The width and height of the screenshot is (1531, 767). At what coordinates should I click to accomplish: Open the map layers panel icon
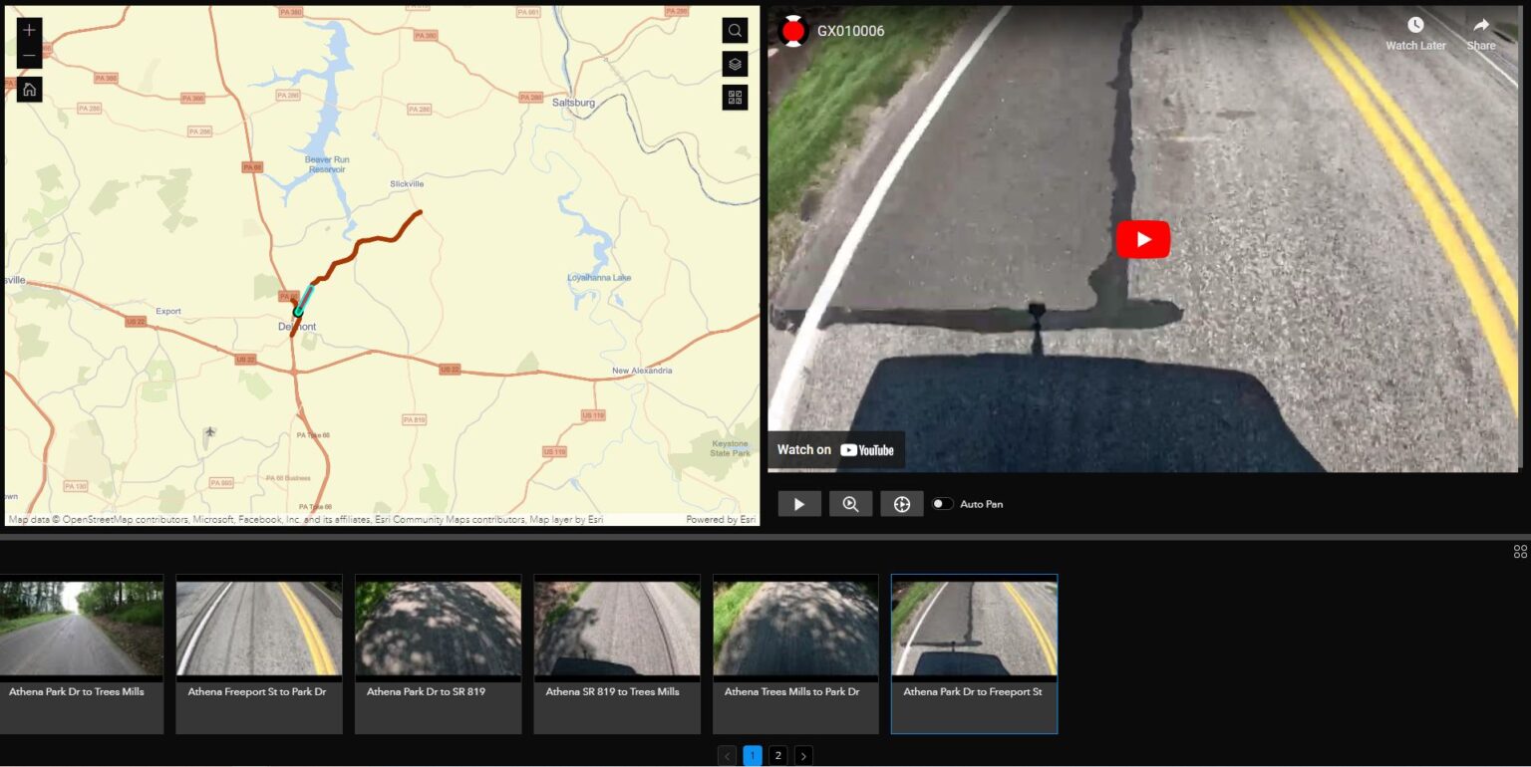point(735,64)
